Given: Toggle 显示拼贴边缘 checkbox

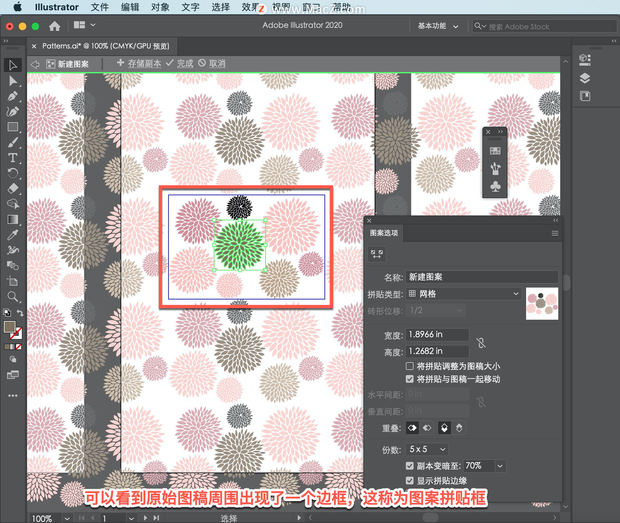Looking at the screenshot, I should coord(409,481).
